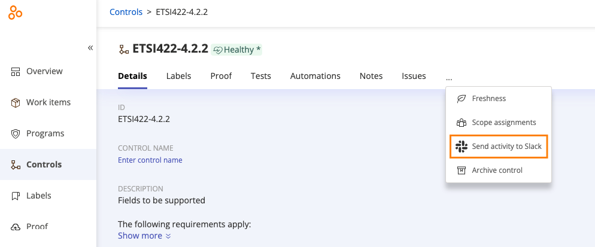Click the Controls breadcrumb link

point(126,12)
